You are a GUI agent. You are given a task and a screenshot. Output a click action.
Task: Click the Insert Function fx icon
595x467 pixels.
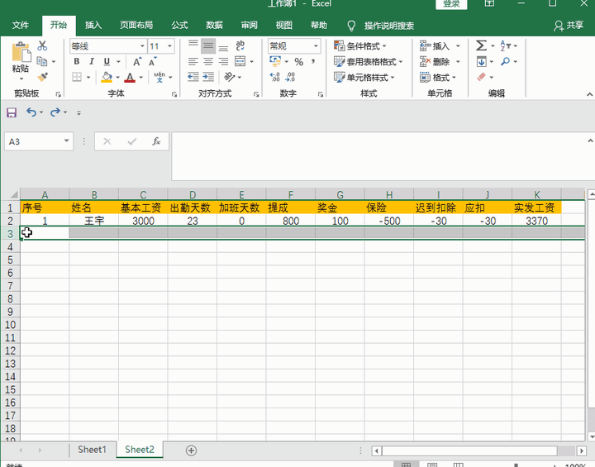(x=155, y=141)
